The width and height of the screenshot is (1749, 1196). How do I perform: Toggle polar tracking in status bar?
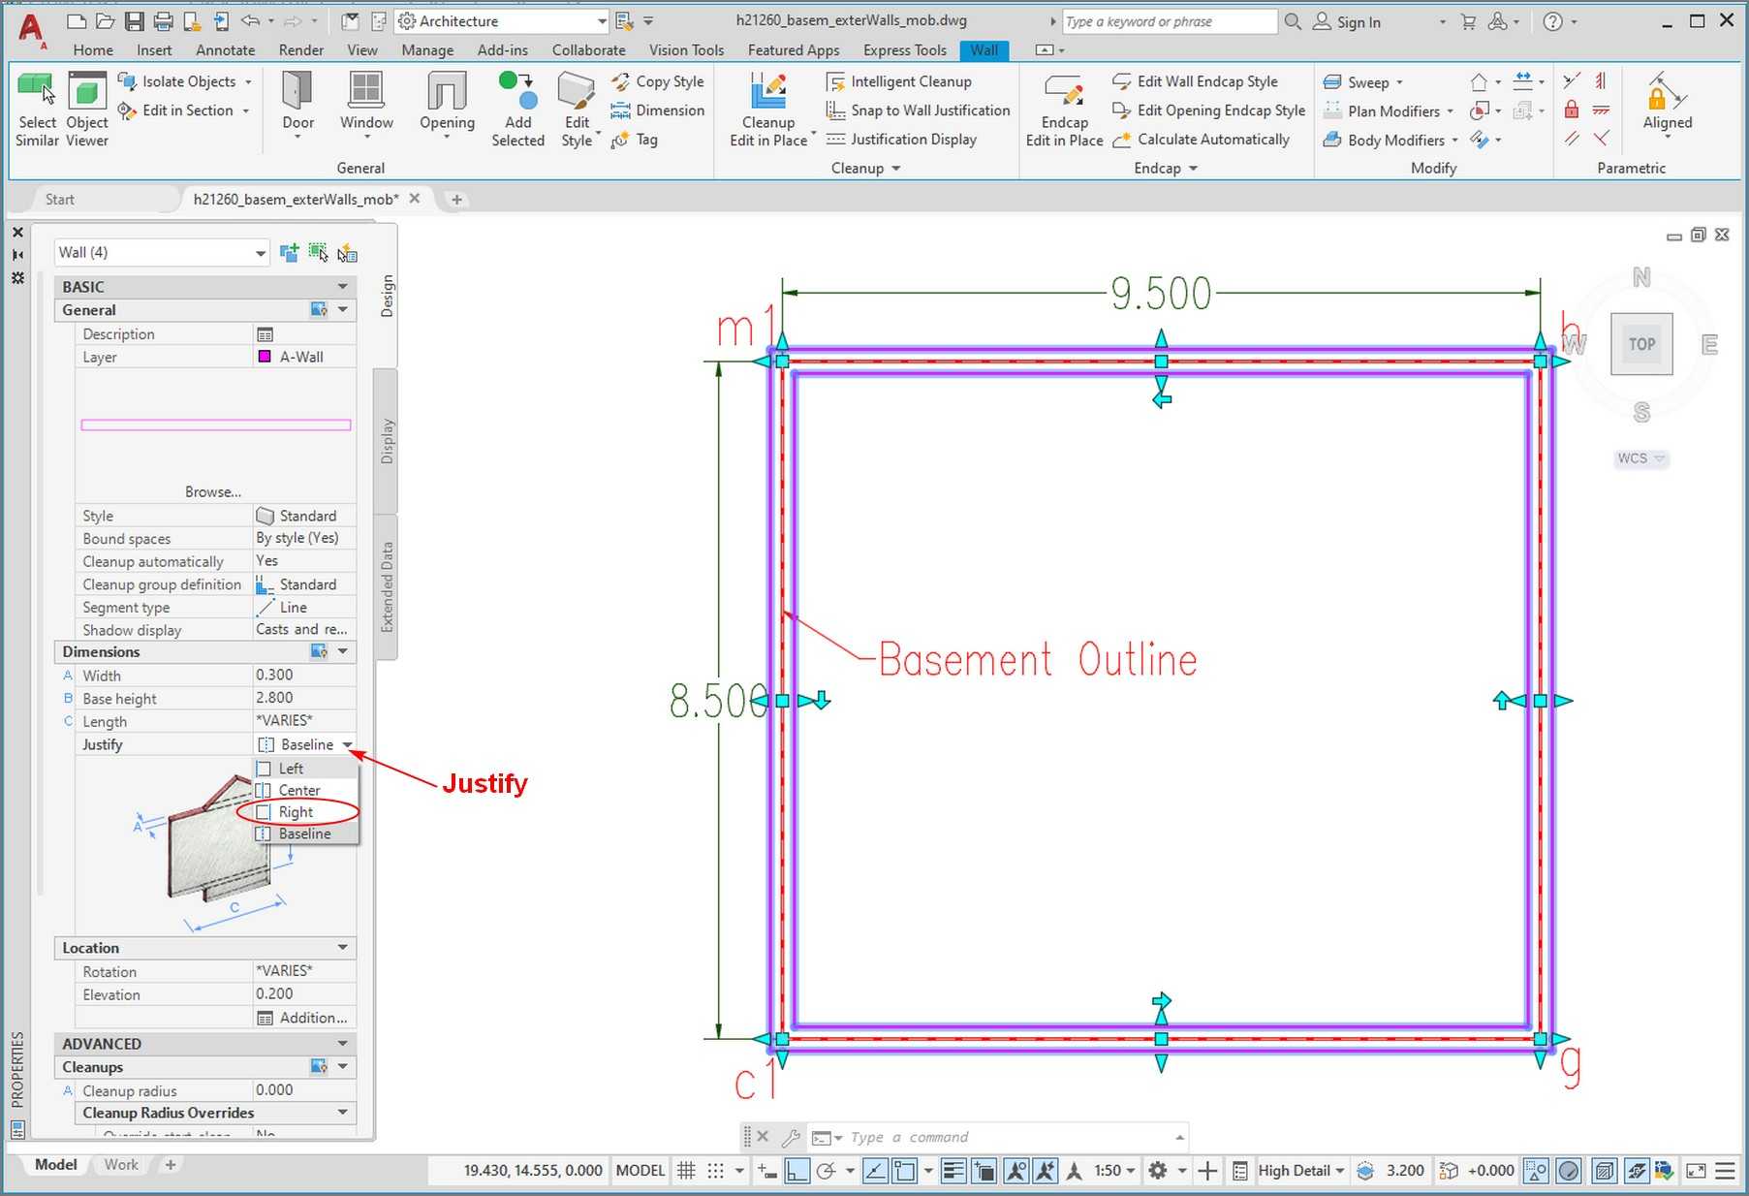click(x=826, y=1171)
